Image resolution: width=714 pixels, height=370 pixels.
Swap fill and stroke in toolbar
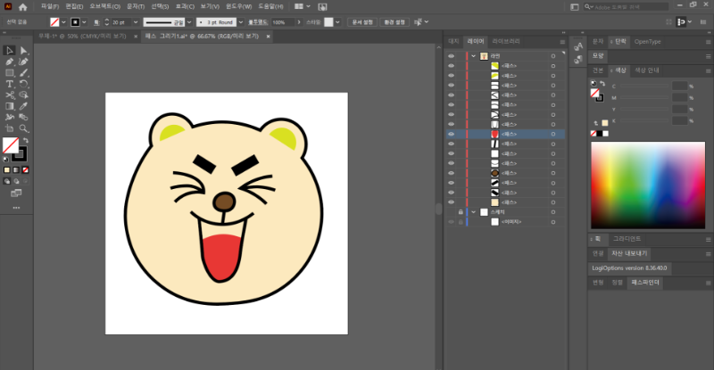coord(26,140)
